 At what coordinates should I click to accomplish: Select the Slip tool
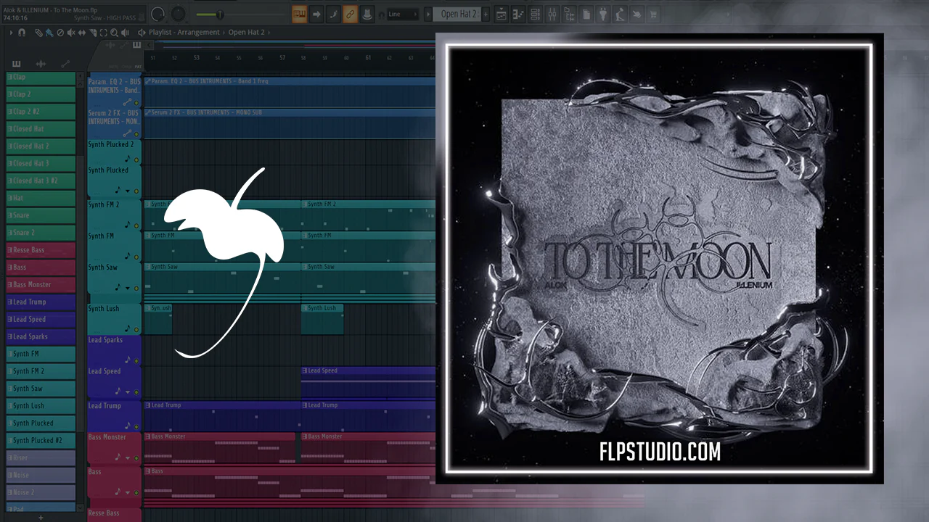(x=82, y=33)
